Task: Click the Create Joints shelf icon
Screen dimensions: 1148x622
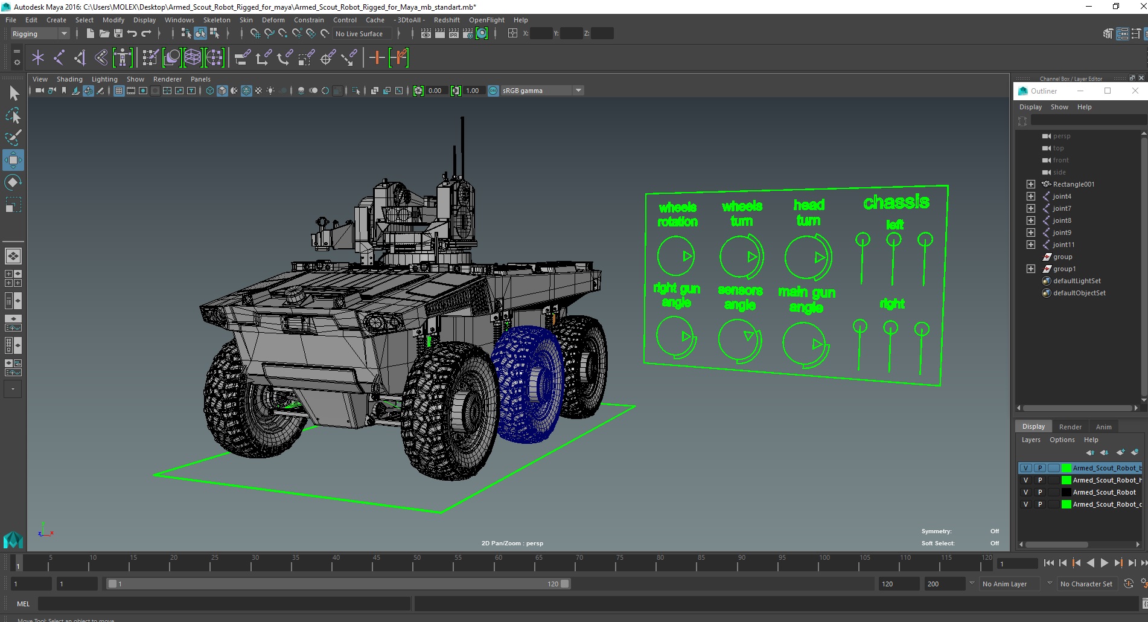Action: [59, 57]
